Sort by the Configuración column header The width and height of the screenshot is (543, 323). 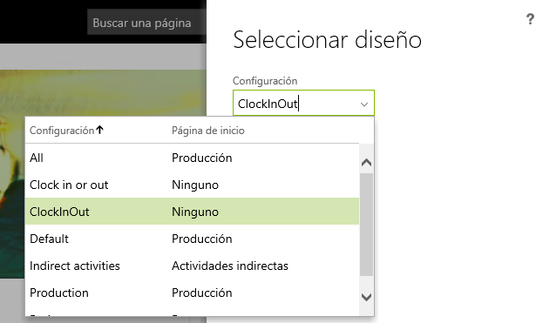pos(62,131)
